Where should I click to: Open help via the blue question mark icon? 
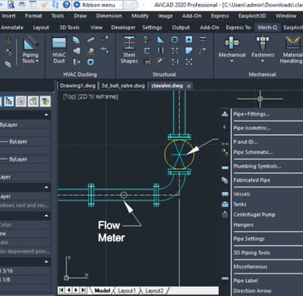(x=66, y=4)
